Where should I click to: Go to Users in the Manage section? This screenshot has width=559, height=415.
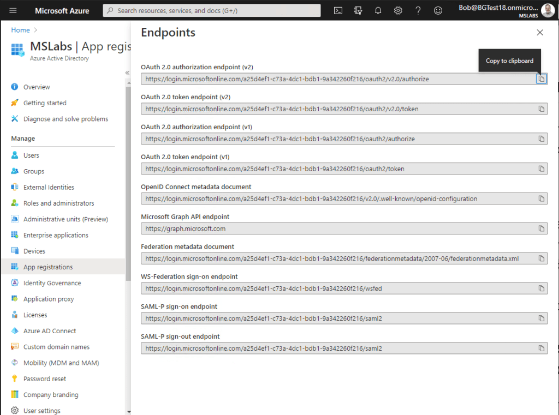click(x=31, y=155)
